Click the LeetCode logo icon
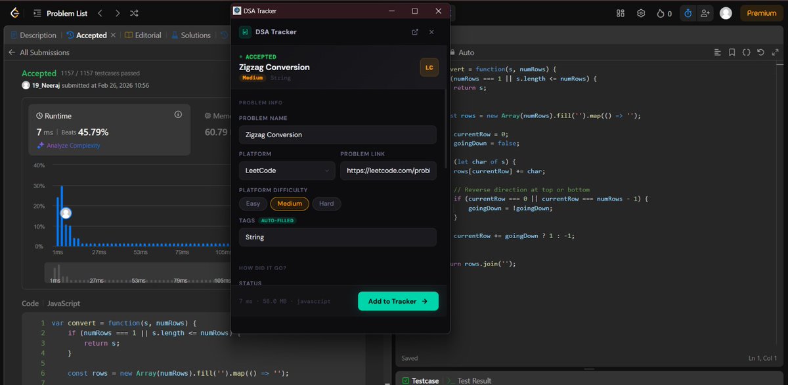The image size is (788, 385). pos(14,13)
